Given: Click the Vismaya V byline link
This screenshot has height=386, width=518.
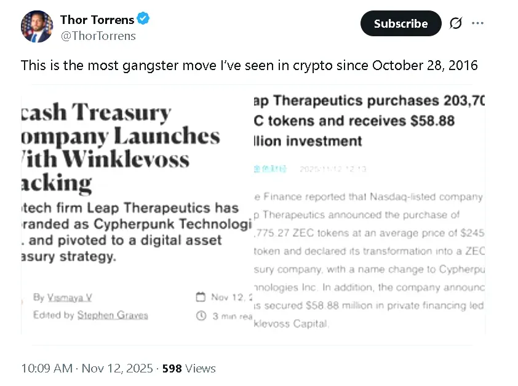Looking at the screenshot, I should [x=70, y=297].
